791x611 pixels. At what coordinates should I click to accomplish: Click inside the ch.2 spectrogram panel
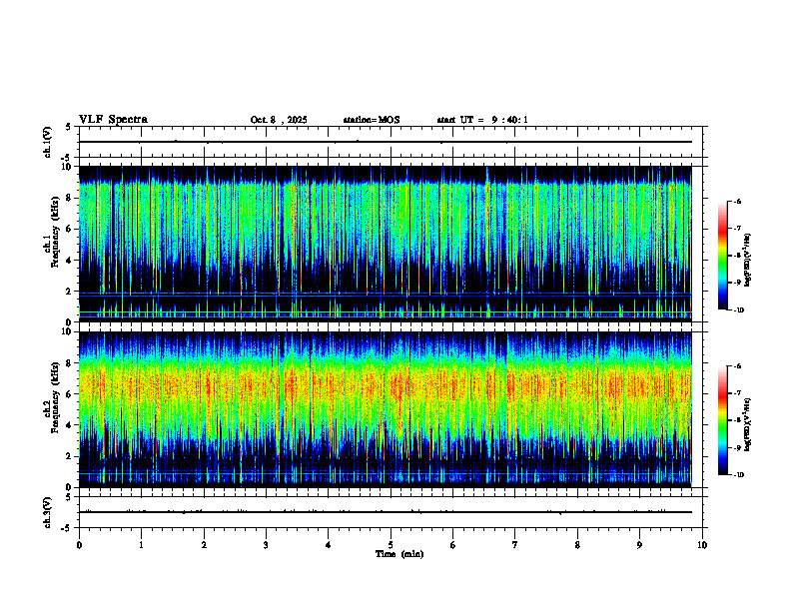(386, 409)
